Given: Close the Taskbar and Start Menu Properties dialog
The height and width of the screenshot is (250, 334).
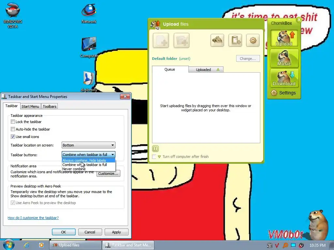Looking at the screenshot, I should point(125,96).
